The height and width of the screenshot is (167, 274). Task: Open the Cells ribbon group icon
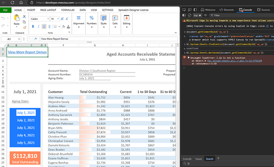(x=115, y=18)
